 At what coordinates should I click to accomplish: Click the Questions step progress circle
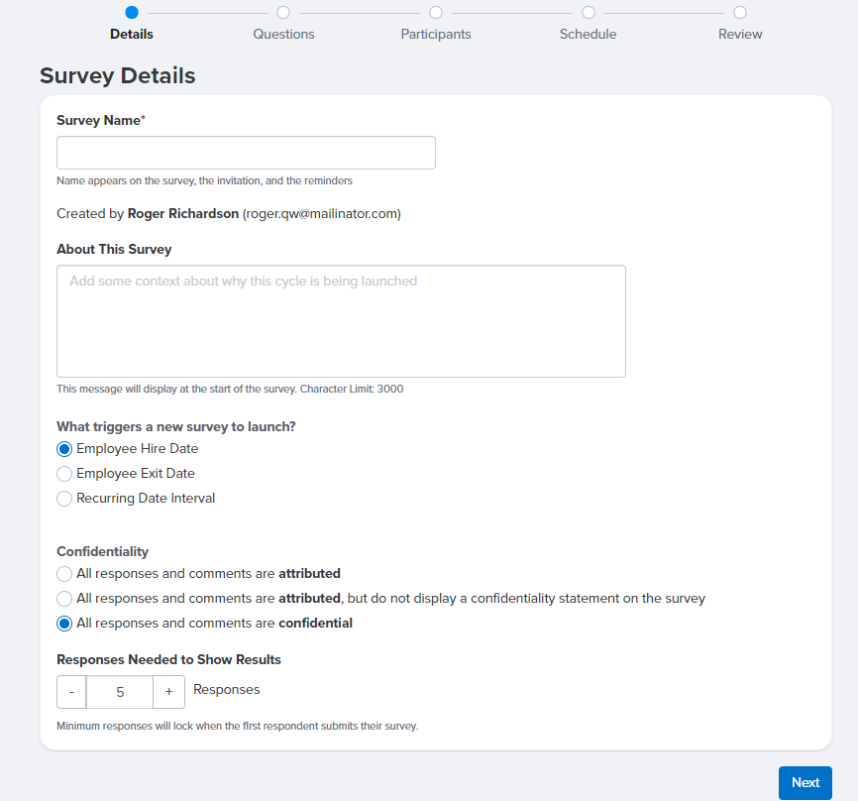283,13
